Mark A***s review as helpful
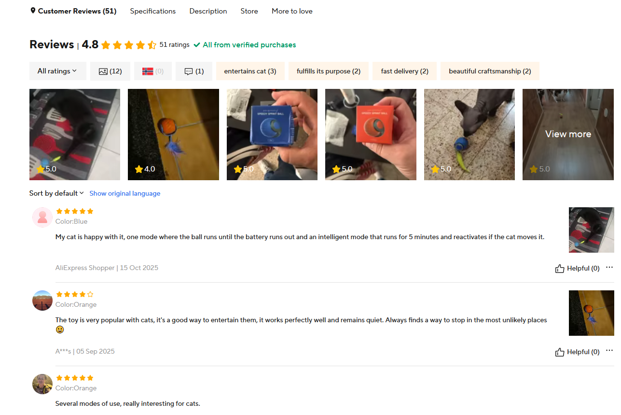This screenshot has width=621, height=415. (578, 352)
